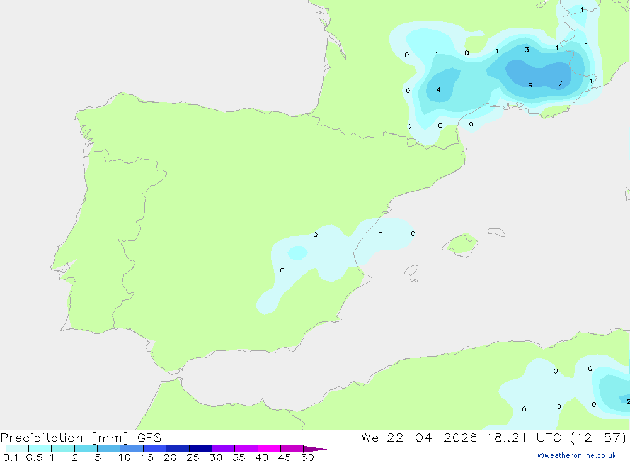Click the Ibiza island outline
Screen dimensions: 630x461
[x=411, y=270]
